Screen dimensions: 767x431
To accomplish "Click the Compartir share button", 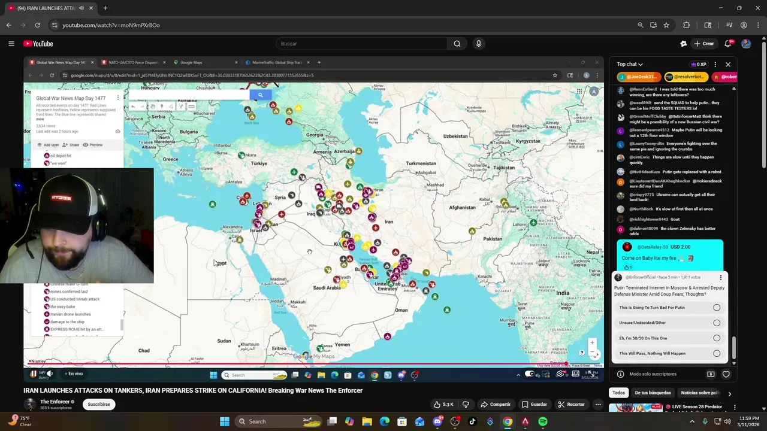I will [x=496, y=405].
